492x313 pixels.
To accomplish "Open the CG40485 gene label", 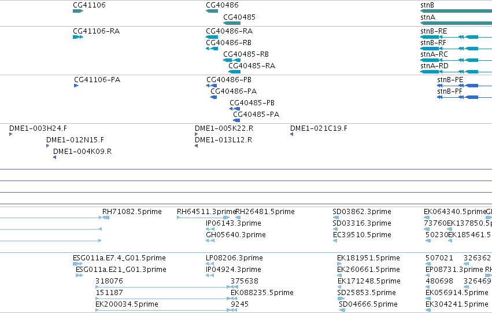I will [239, 17].
